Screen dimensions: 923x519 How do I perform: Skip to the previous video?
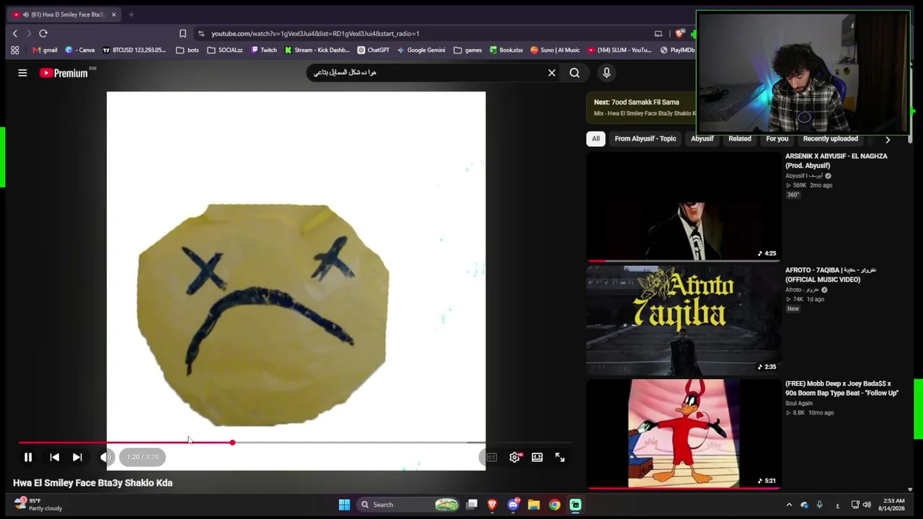[x=54, y=457]
